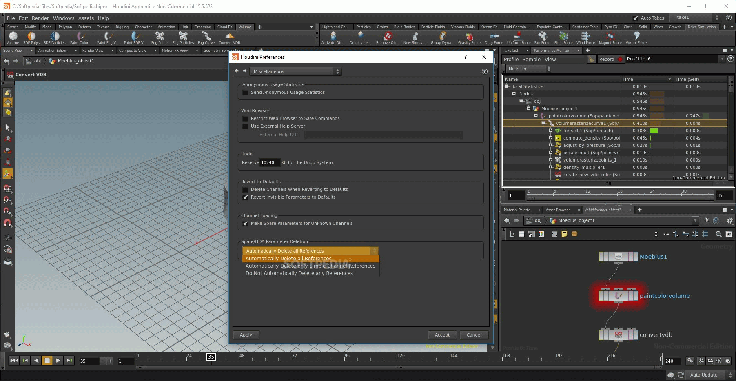Open the File menu
The height and width of the screenshot is (381, 736).
[11, 18]
